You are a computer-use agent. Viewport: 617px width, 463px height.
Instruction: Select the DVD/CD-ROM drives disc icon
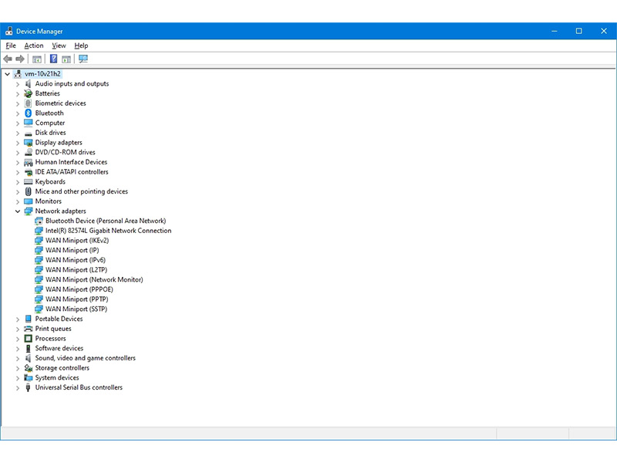point(28,152)
